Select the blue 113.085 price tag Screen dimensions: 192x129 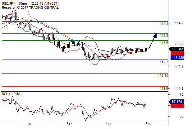177,58
